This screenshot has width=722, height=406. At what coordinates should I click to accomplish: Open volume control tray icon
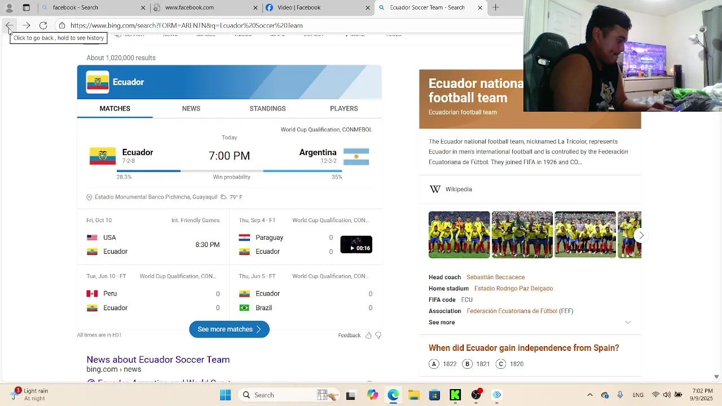(667, 395)
